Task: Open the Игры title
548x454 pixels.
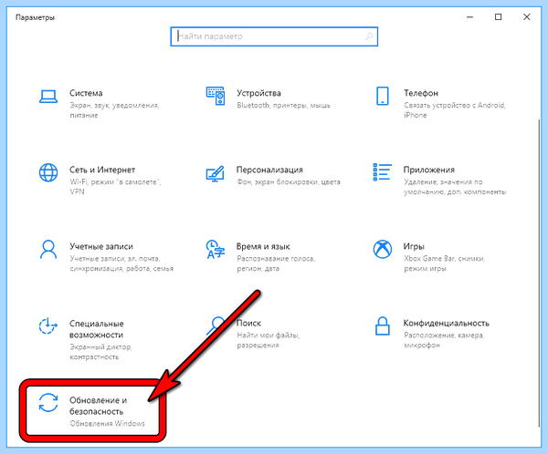Action: click(x=414, y=246)
